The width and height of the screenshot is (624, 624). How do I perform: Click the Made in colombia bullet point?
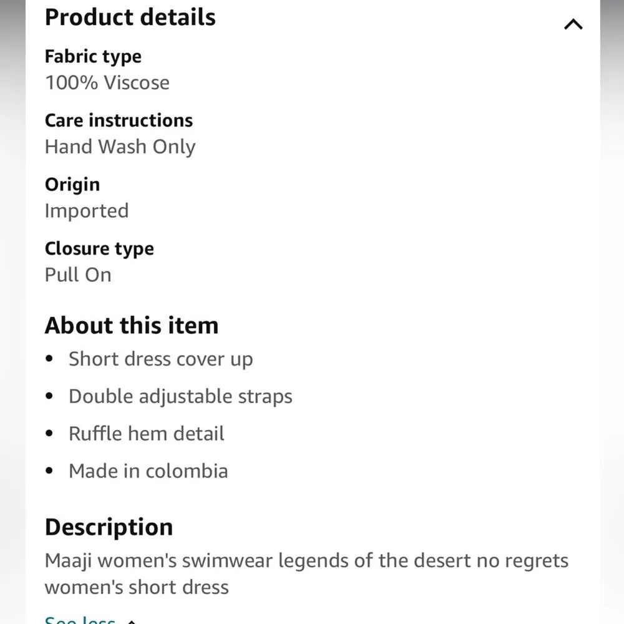148,471
